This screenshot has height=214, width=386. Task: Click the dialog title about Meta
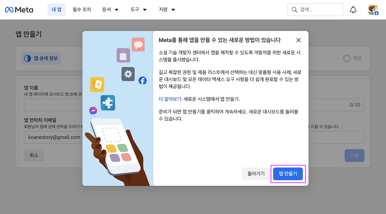point(220,40)
